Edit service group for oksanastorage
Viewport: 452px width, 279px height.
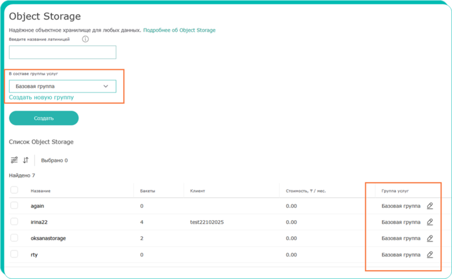coord(430,238)
